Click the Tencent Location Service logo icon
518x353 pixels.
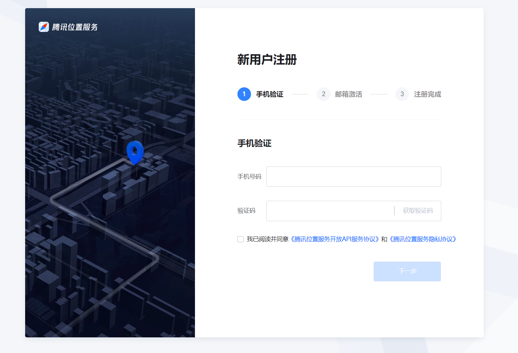point(44,27)
